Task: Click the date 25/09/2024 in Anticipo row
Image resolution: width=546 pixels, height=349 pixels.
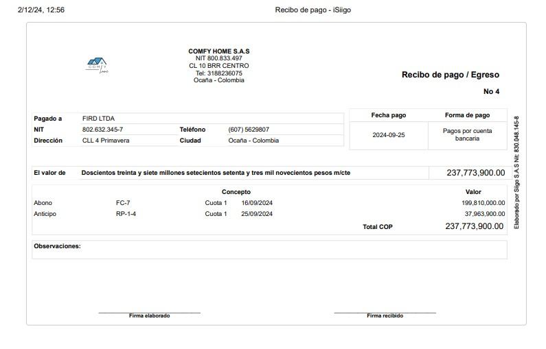Action: (257, 214)
